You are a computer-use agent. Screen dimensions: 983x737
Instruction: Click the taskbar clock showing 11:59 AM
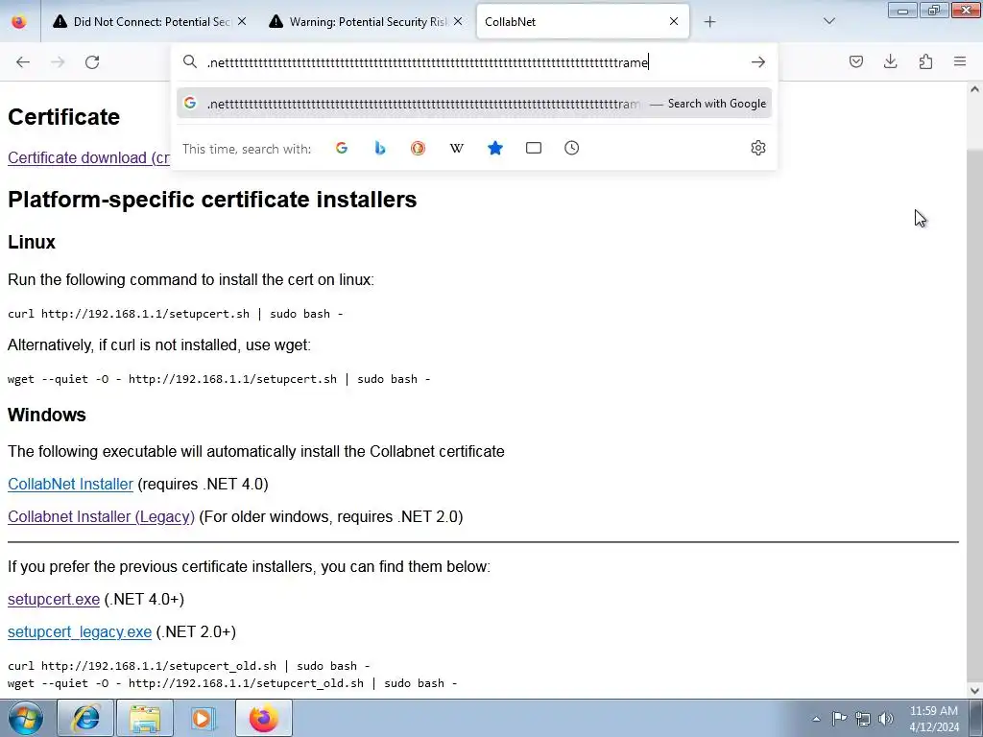933,718
